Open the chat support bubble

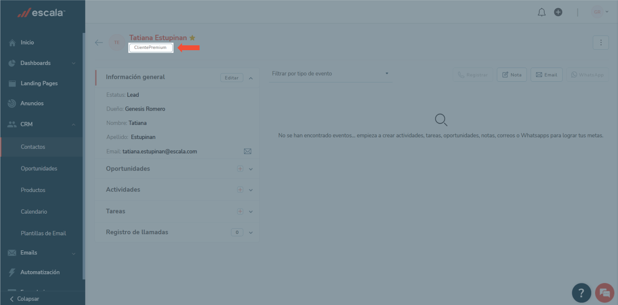pyautogui.click(x=605, y=293)
